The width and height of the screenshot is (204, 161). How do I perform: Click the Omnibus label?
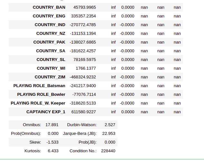[32, 125]
